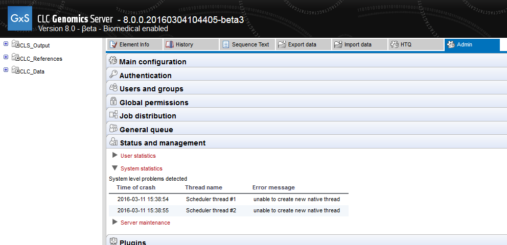This screenshot has height=245, width=507.
Task: Click the Main configuration gear icon
Action: click(113, 61)
